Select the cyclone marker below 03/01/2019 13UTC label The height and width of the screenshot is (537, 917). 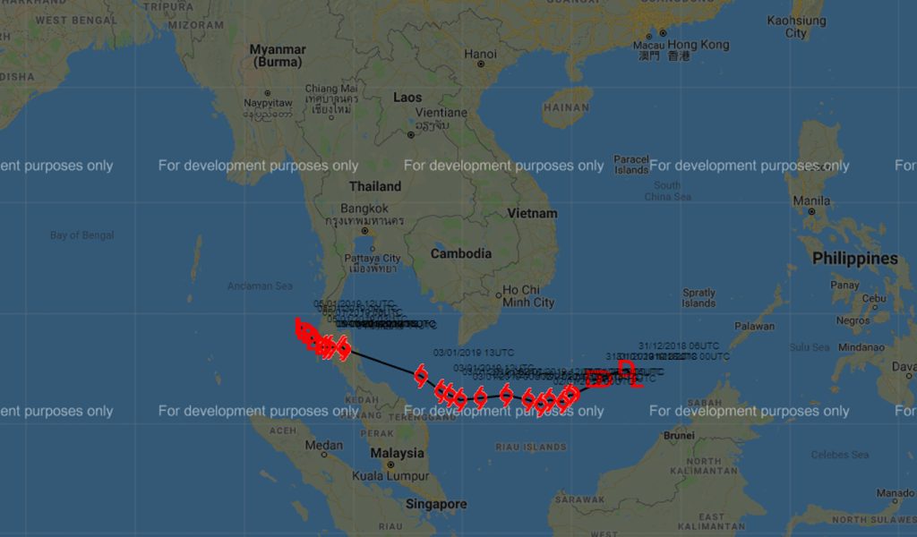point(421,376)
